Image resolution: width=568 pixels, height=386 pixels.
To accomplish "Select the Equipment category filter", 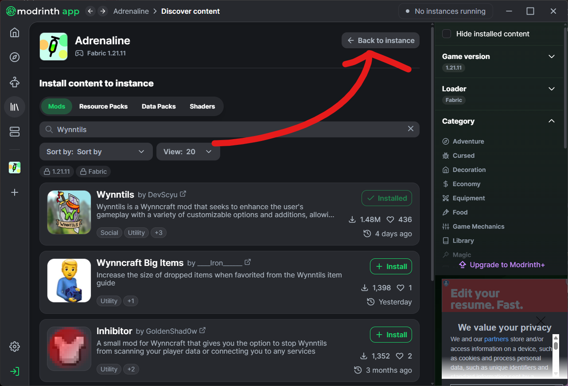I will (x=463, y=198).
